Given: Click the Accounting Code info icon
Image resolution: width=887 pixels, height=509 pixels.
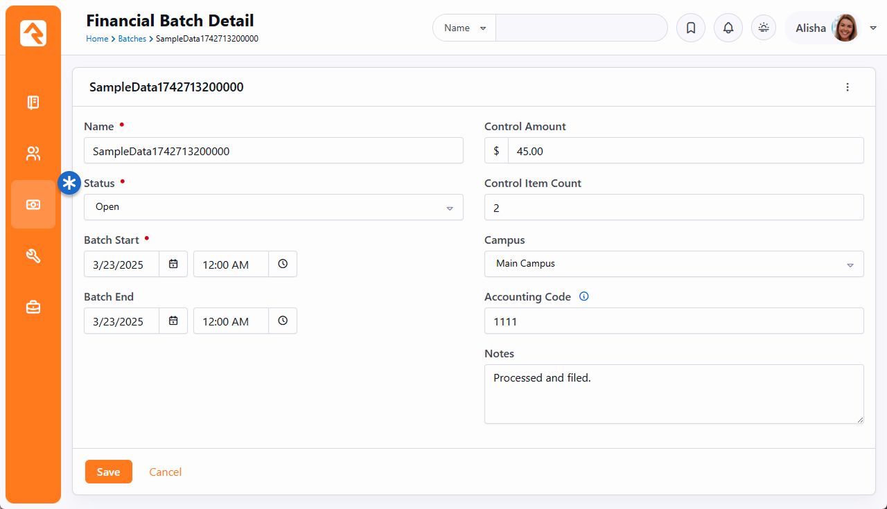Looking at the screenshot, I should click(583, 296).
